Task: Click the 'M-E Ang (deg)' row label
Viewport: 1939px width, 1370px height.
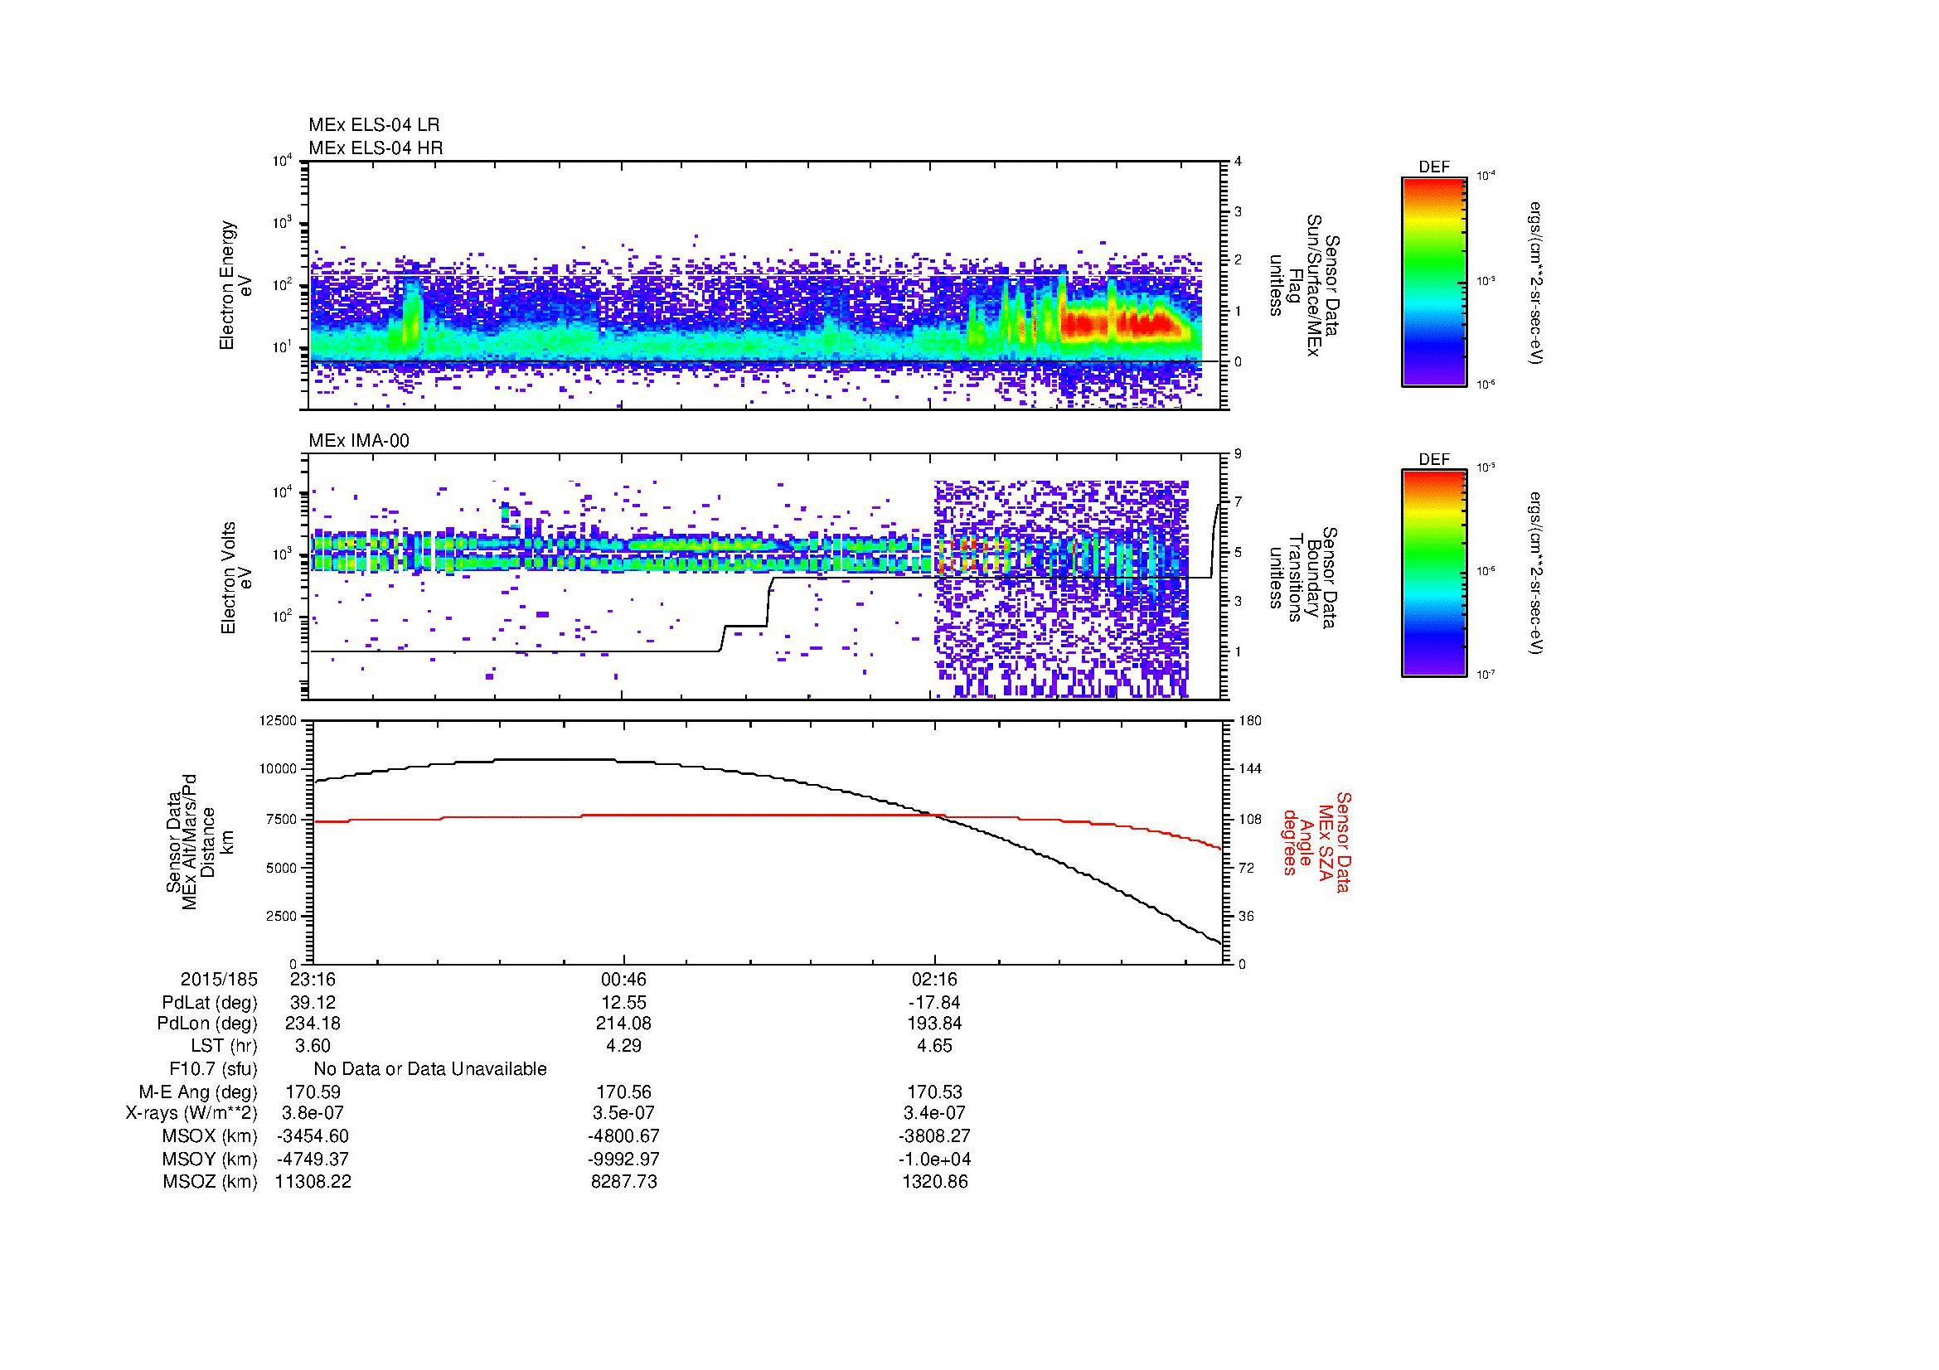Action: tap(198, 1092)
